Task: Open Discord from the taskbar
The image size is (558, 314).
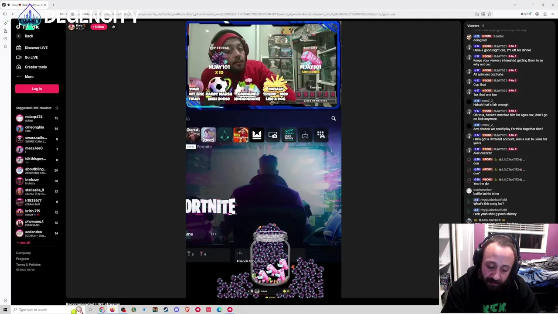Action: point(176,310)
